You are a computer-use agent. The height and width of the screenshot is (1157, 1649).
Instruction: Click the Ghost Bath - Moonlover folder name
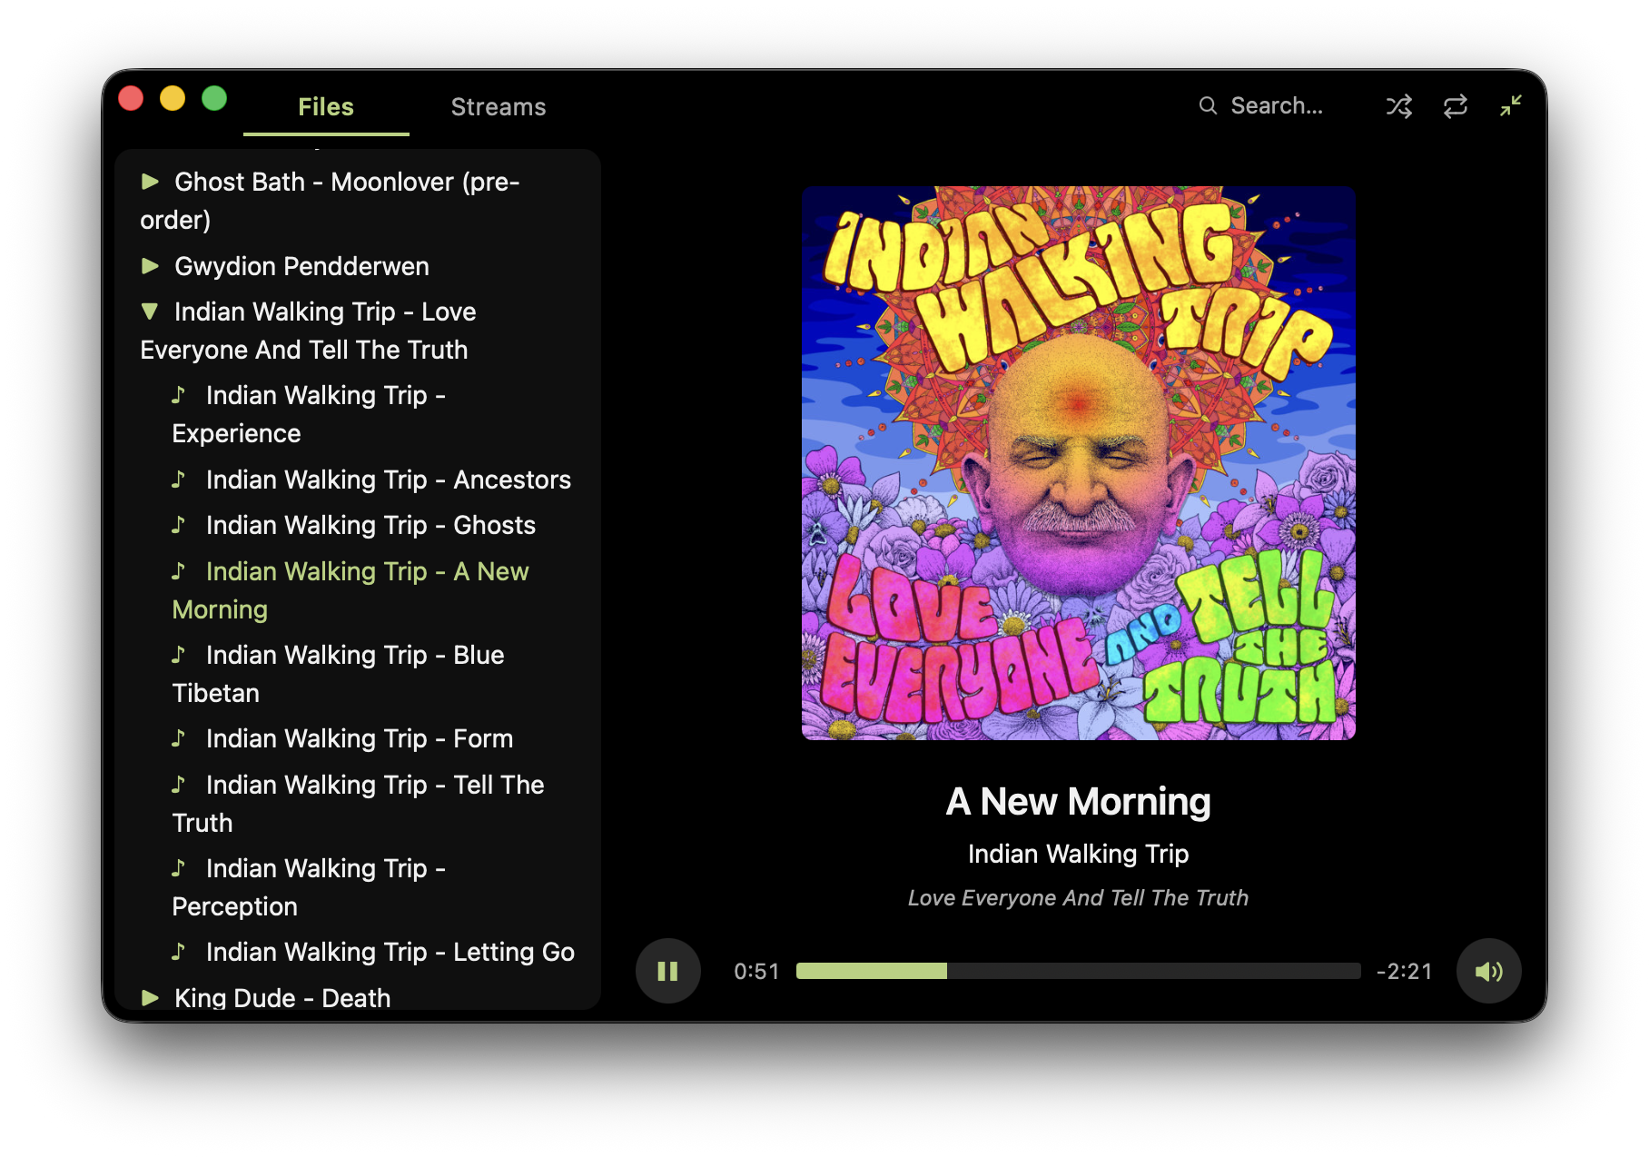(x=331, y=201)
